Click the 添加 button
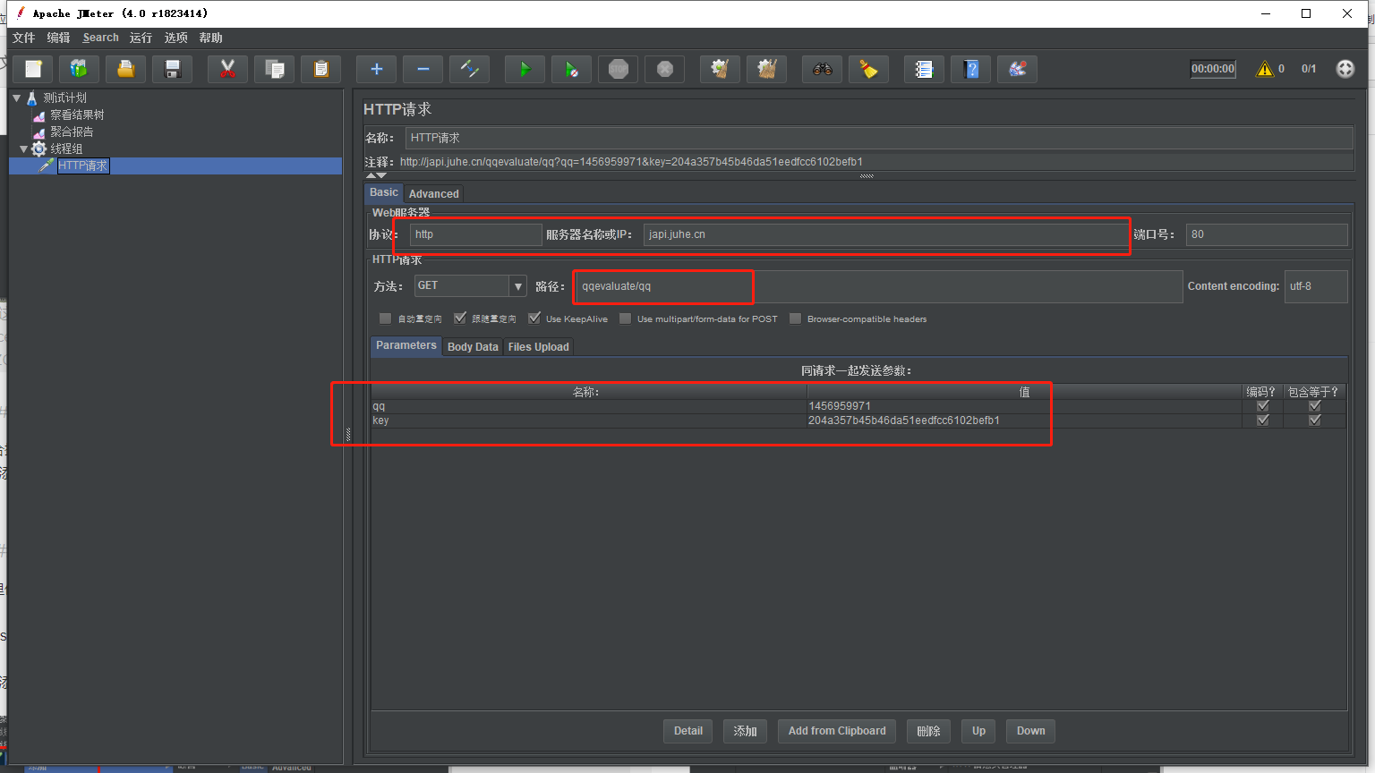The image size is (1375, 773). click(746, 731)
